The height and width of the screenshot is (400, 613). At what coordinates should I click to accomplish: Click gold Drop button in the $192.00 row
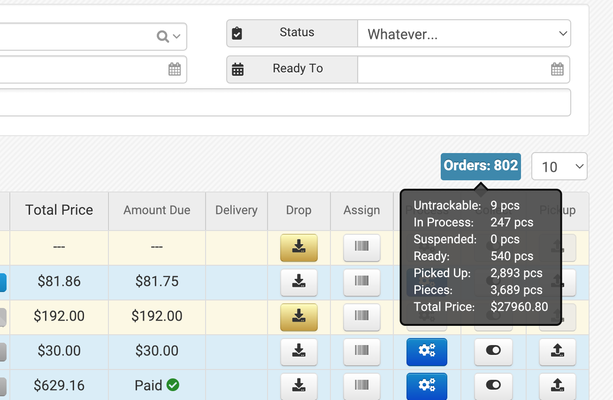click(299, 317)
